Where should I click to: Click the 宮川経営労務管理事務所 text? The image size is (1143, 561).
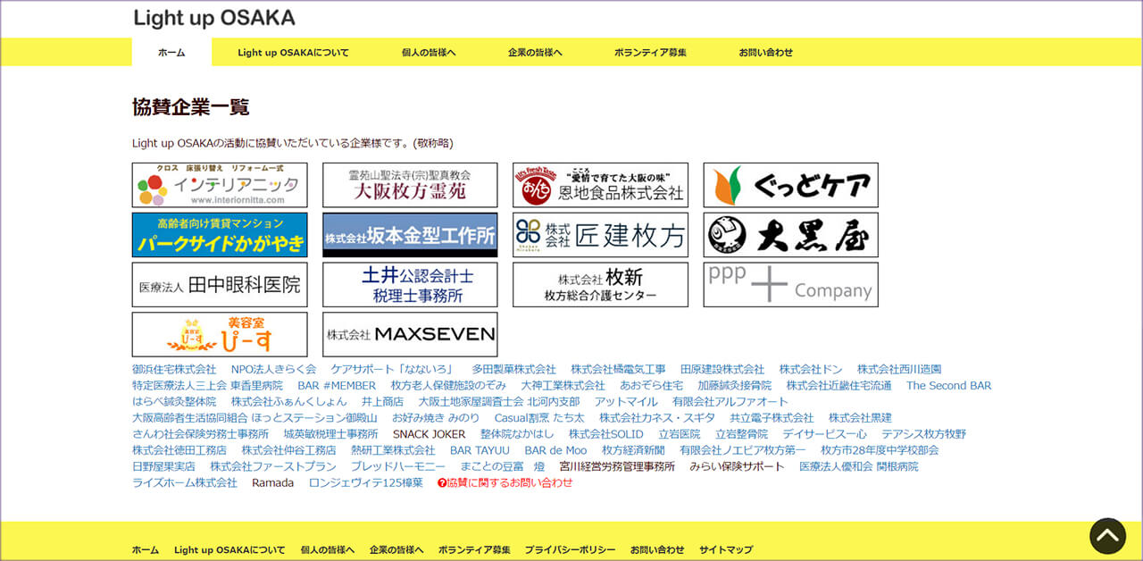[x=617, y=466]
